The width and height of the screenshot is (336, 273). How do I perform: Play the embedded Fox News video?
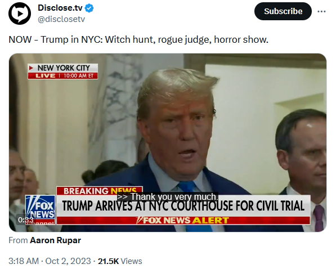[x=168, y=142]
